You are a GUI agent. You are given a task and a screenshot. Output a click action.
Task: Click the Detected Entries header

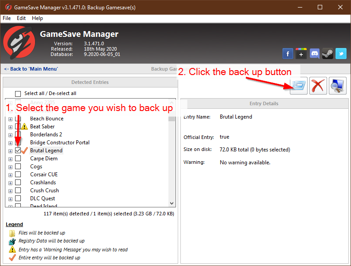tap(90, 82)
